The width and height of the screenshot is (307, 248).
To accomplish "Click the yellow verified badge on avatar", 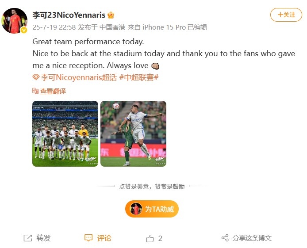I will pyautogui.click(x=24, y=30).
